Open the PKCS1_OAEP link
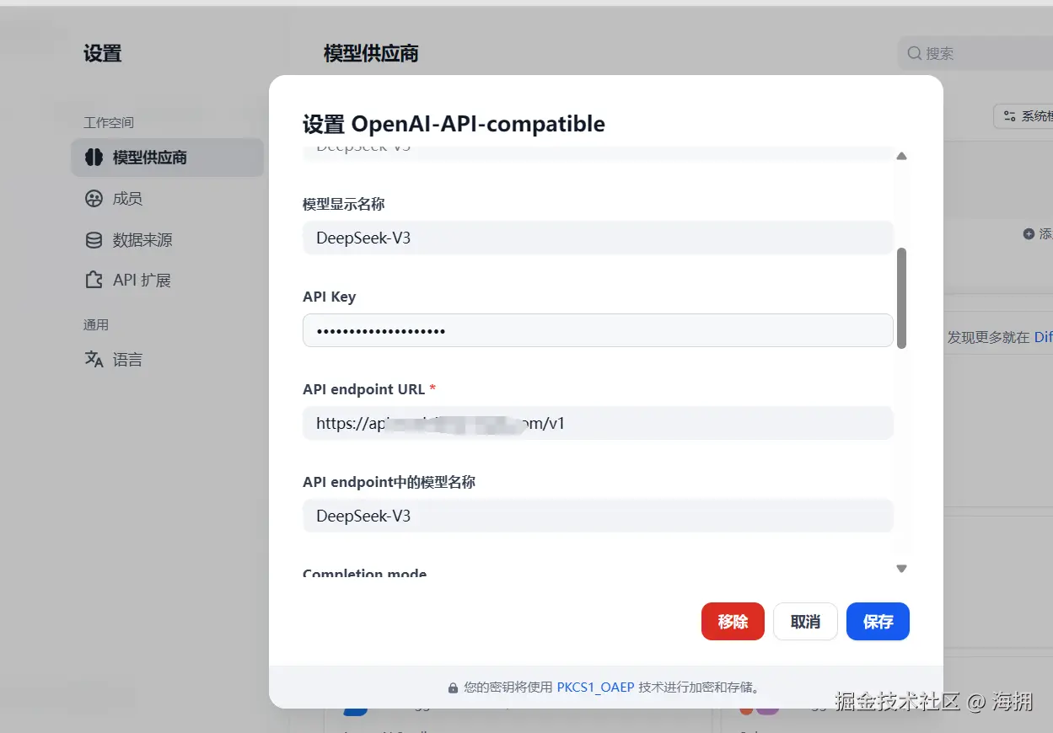This screenshot has height=733, width=1053. (x=596, y=687)
